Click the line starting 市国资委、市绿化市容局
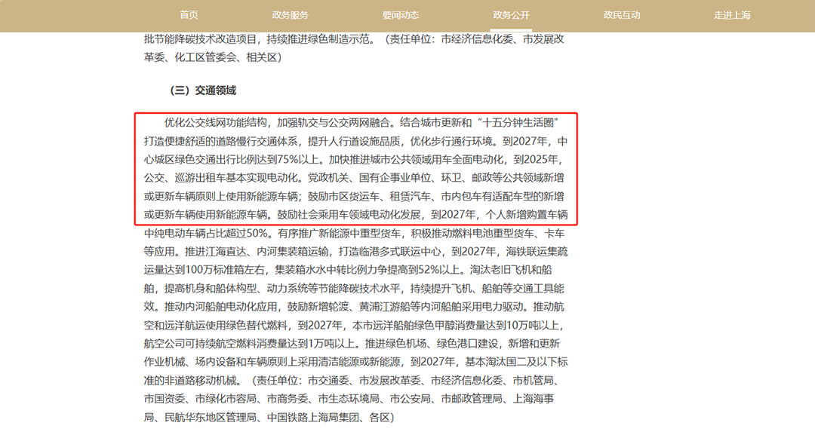The height and width of the screenshot is (438, 815). [349, 399]
